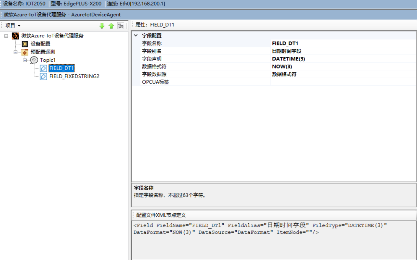Viewport: 417px width, 260px height.
Task: Click the green down arrow toolbar icon
Action: [x=102, y=26]
